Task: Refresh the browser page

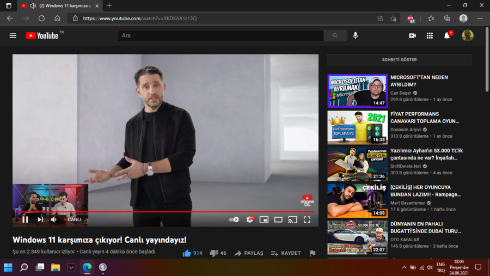Action: [41, 19]
